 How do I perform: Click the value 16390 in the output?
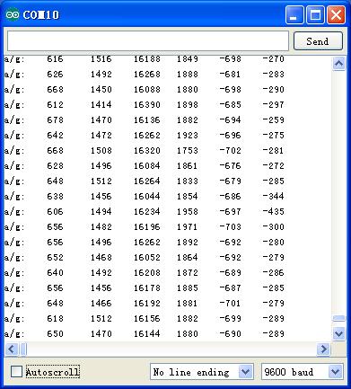coord(146,104)
